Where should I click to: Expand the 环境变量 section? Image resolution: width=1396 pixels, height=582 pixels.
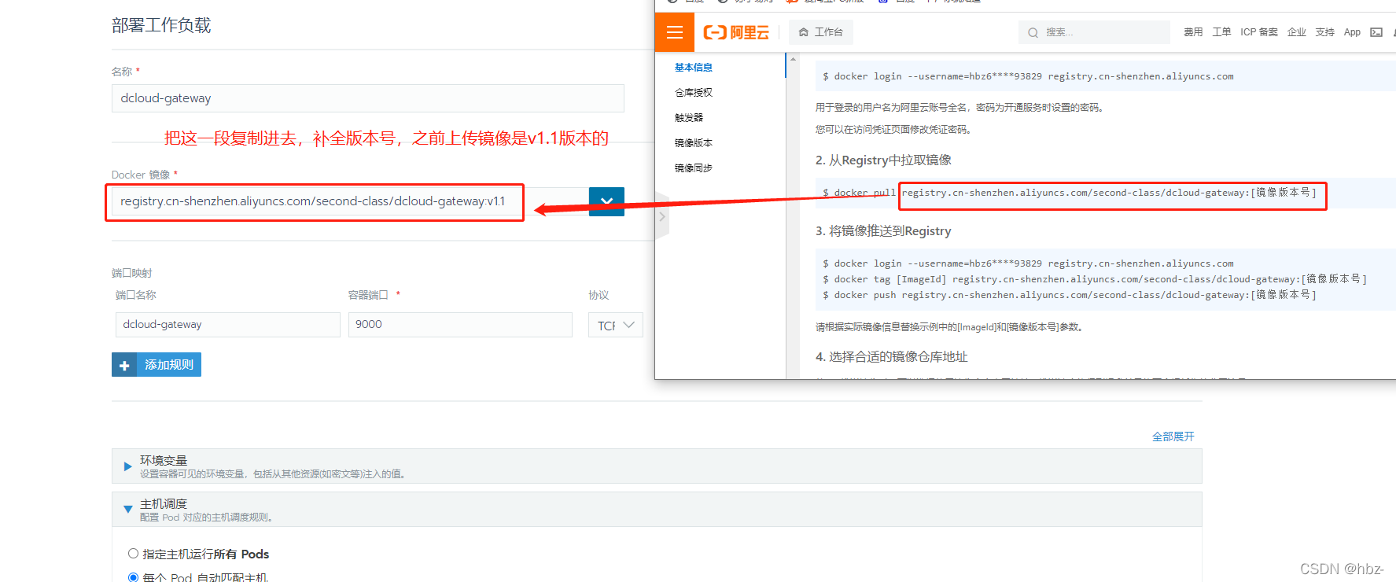coord(657,466)
